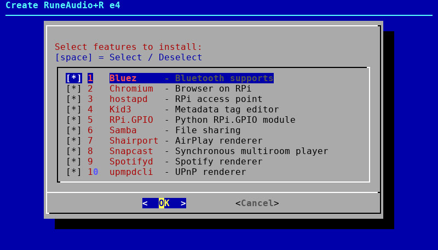Click the 'Browser on RPi' description
This screenshot has width=438, height=250.
pos(213,89)
